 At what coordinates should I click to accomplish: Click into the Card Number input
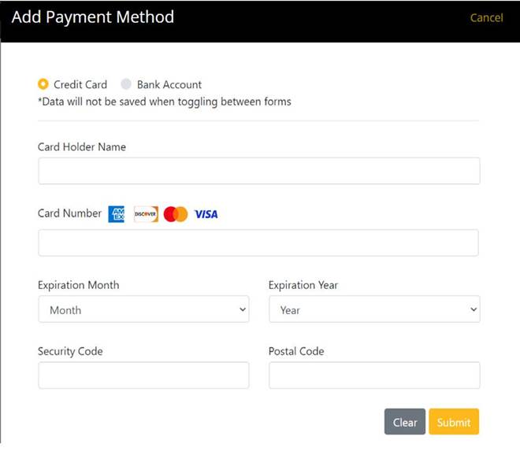pyautogui.click(x=258, y=242)
